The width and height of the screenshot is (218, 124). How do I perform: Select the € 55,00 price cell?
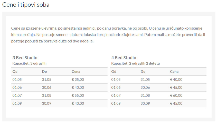[x=78, y=95]
